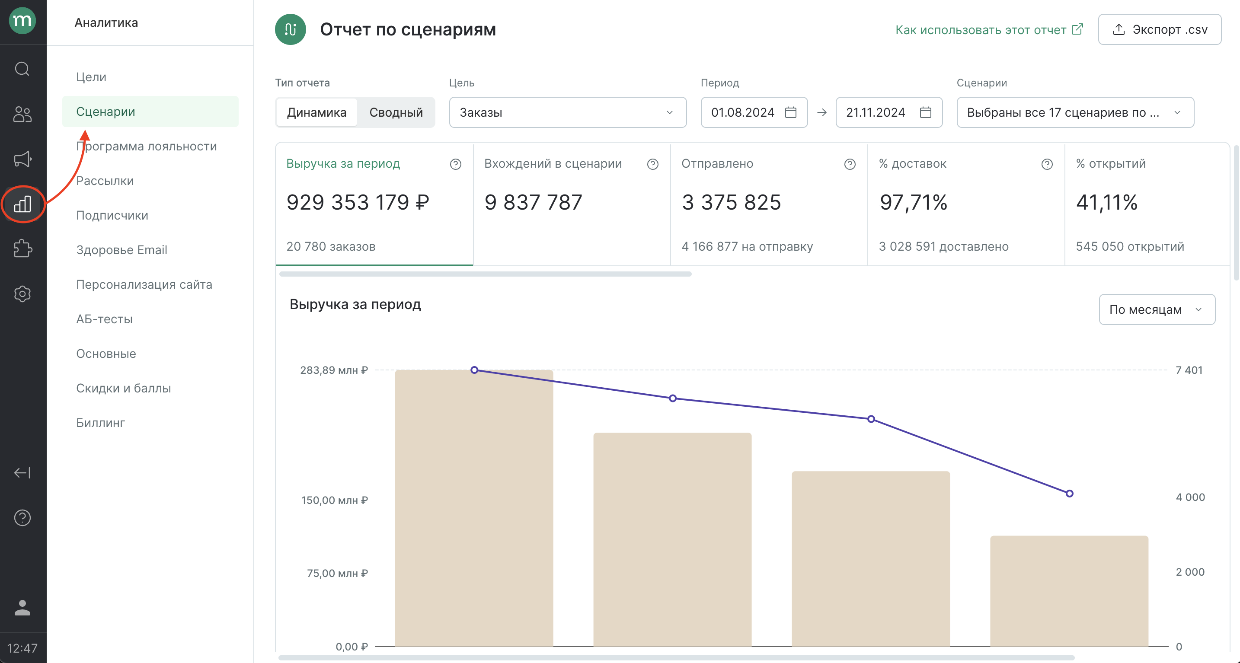Select the Вхождений в сценарии metric card
This screenshot has width=1240, height=663.
[x=572, y=204]
